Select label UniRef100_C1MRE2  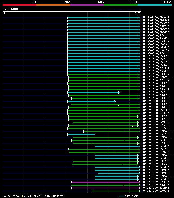pos(156,152)
